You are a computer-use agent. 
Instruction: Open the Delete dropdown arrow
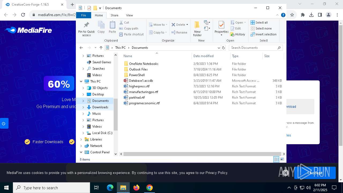pyautogui.click(x=187, y=25)
